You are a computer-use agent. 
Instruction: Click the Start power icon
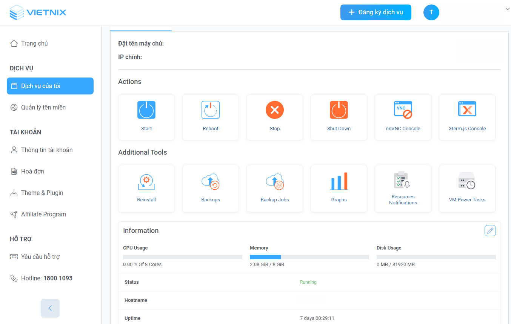pyautogui.click(x=146, y=110)
